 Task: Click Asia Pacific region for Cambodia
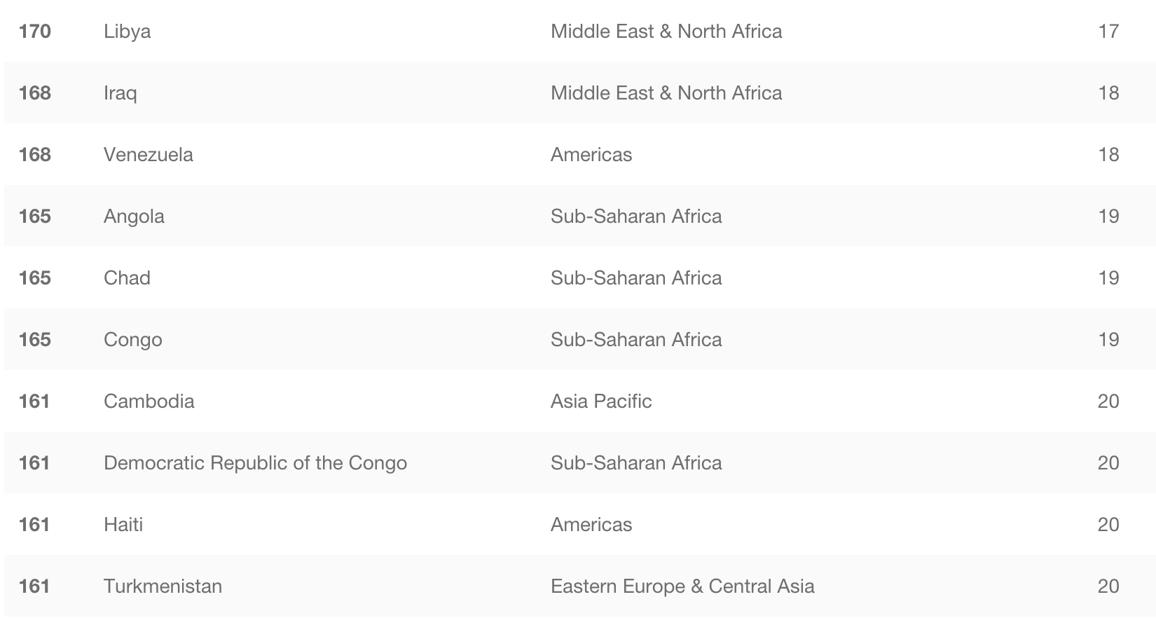(601, 401)
